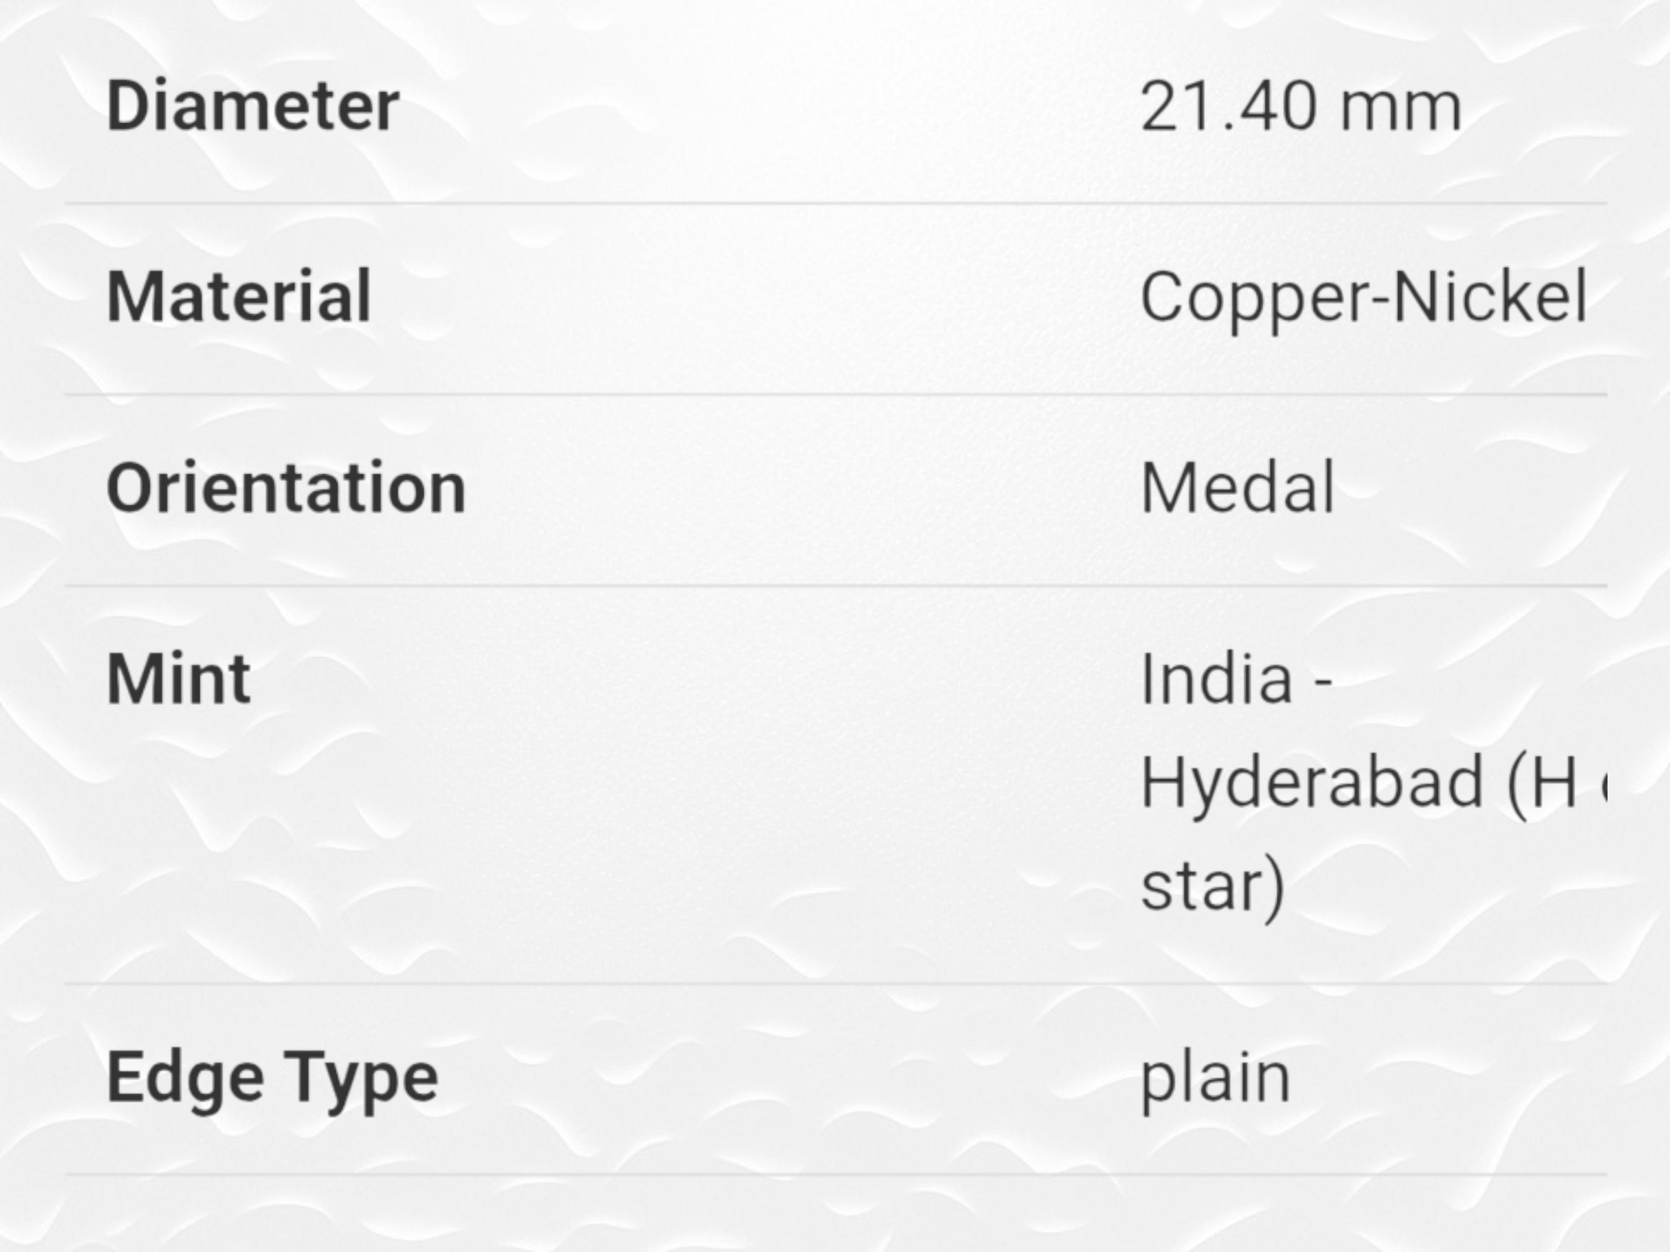The height and width of the screenshot is (1252, 1670).
Task: Click the divider below the Mint row
Action: click(x=836, y=983)
